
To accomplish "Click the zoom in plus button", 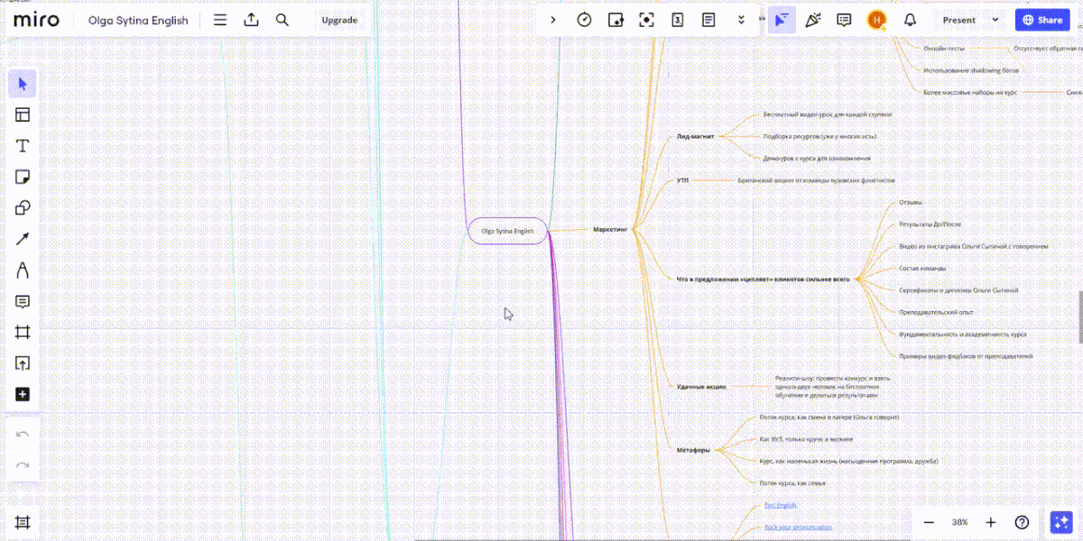I will [990, 522].
